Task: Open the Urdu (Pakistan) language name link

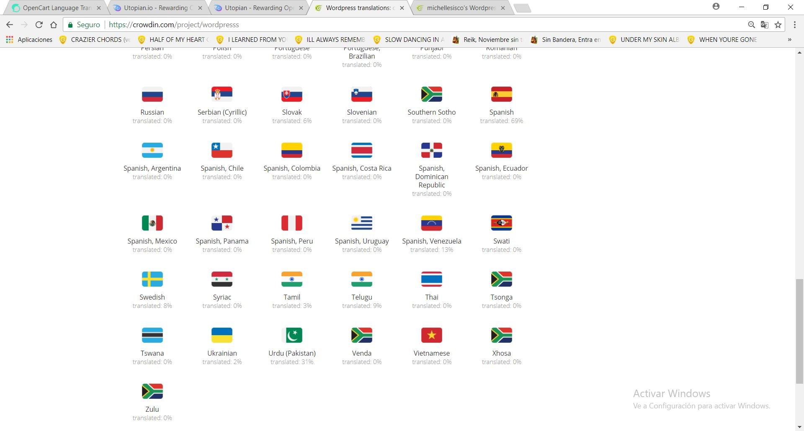Action: pyautogui.click(x=292, y=353)
